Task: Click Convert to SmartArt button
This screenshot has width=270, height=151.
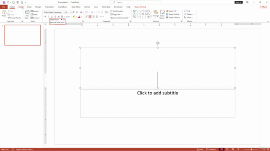Action: pos(120,18)
